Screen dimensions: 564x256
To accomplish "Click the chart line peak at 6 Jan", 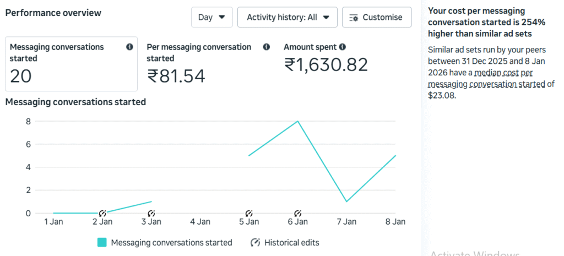I will [297, 121].
